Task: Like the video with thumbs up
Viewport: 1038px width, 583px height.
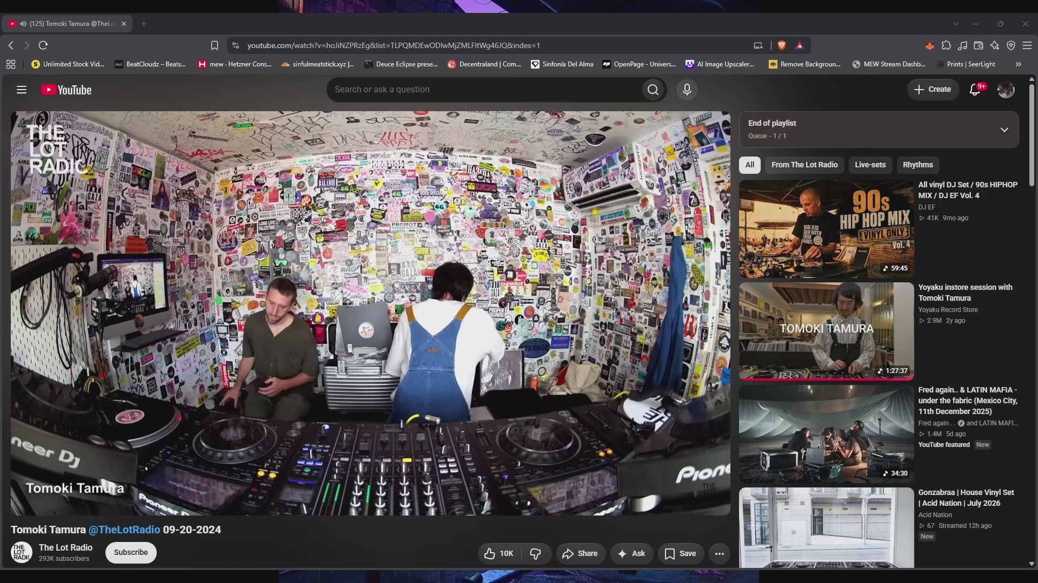Action: click(498, 553)
